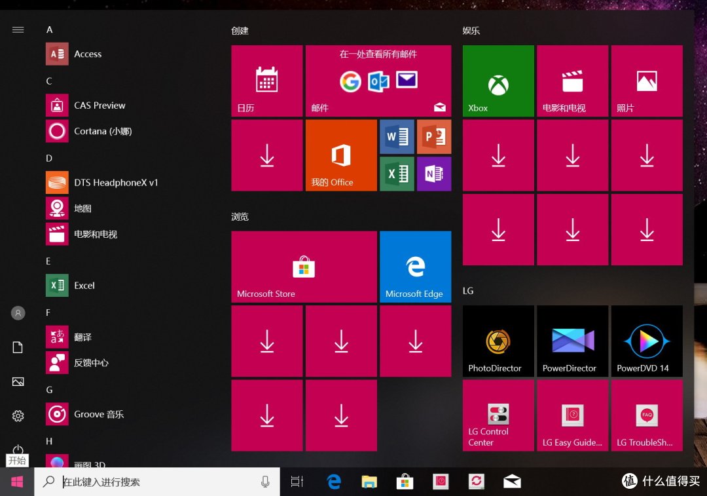The height and width of the screenshot is (496, 707).
Task: Expand the Start menu hamburger button
Action: tap(18, 29)
